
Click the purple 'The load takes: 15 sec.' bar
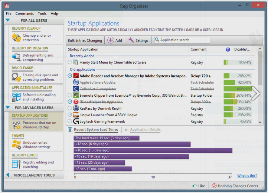pos(107,138)
